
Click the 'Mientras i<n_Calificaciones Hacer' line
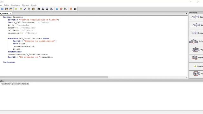[28, 38]
